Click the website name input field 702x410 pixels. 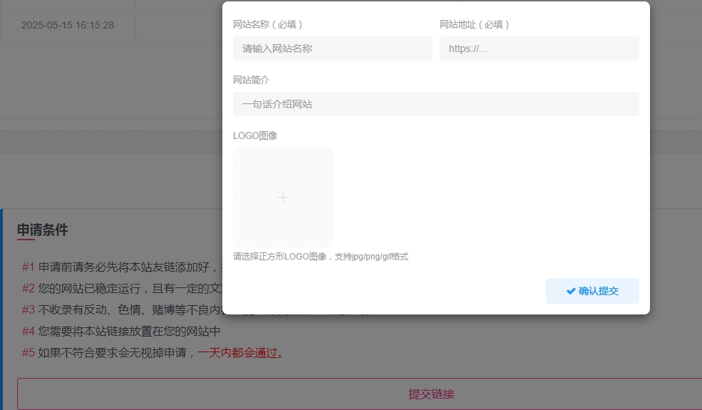333,48
